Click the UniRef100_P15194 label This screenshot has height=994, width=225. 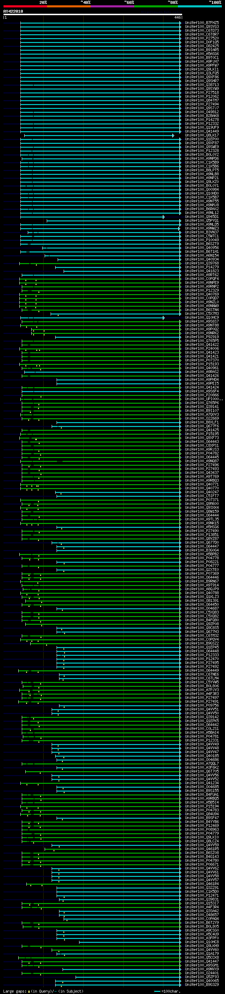point(201,806)
